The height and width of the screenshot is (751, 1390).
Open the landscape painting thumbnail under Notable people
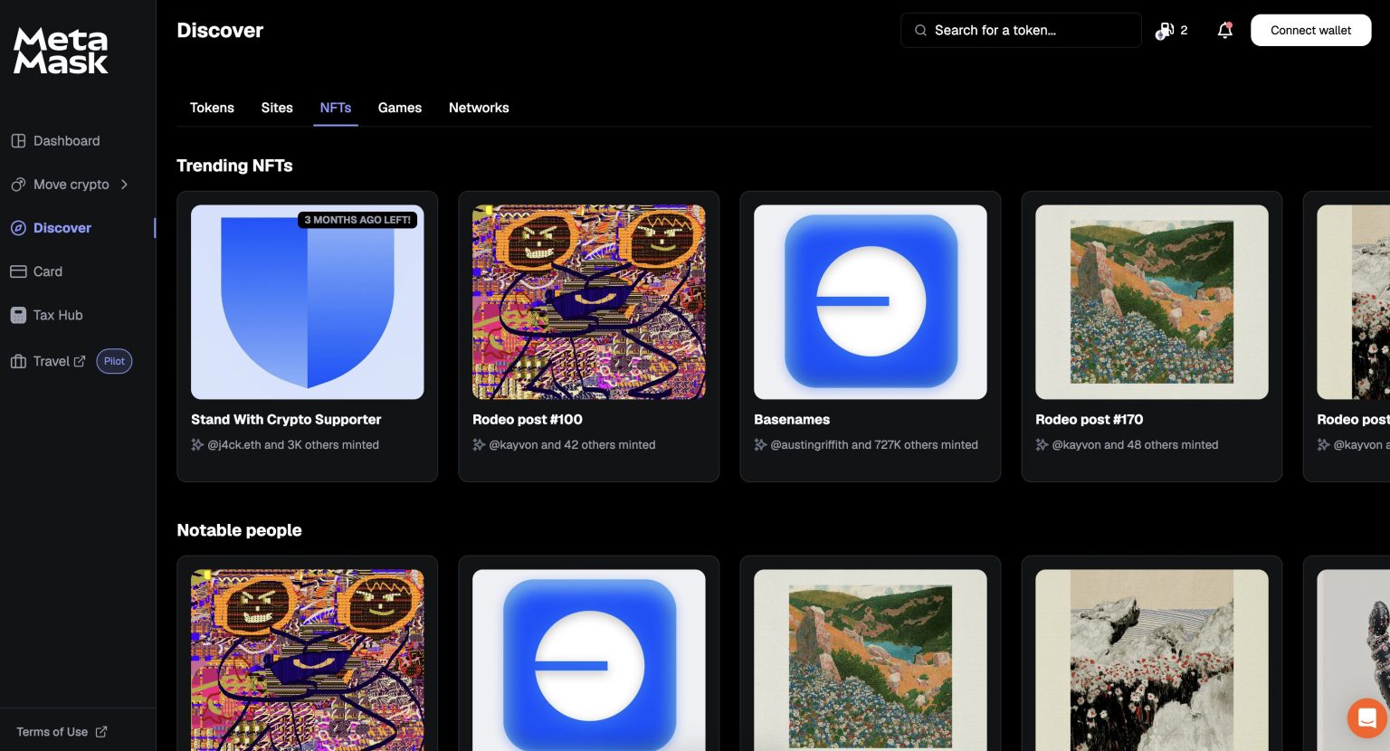tap(871, 660)
